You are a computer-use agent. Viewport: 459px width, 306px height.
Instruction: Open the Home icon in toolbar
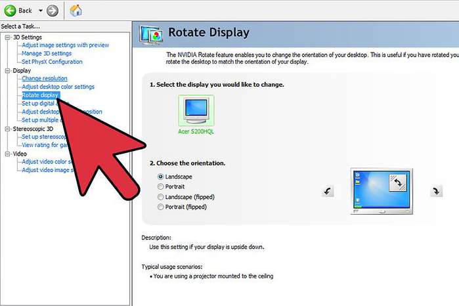click(x=76, y=11)
